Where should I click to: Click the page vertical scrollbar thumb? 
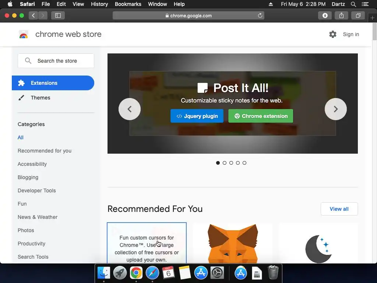374,32
